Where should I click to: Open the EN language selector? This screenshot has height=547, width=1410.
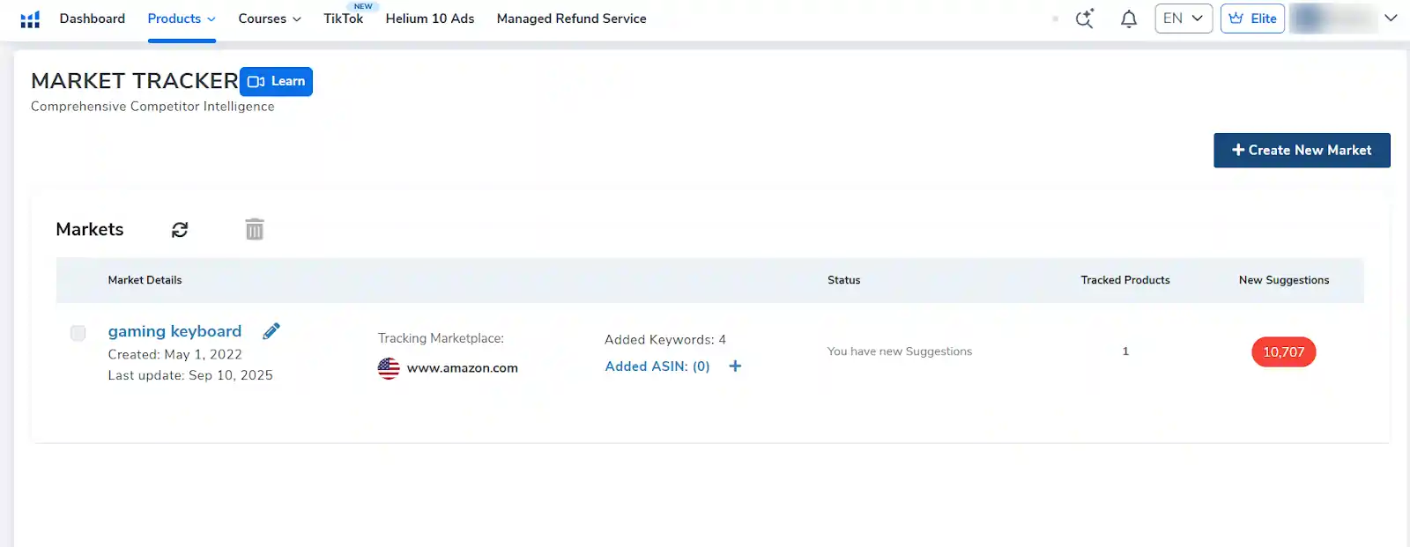coord(1184,18)
